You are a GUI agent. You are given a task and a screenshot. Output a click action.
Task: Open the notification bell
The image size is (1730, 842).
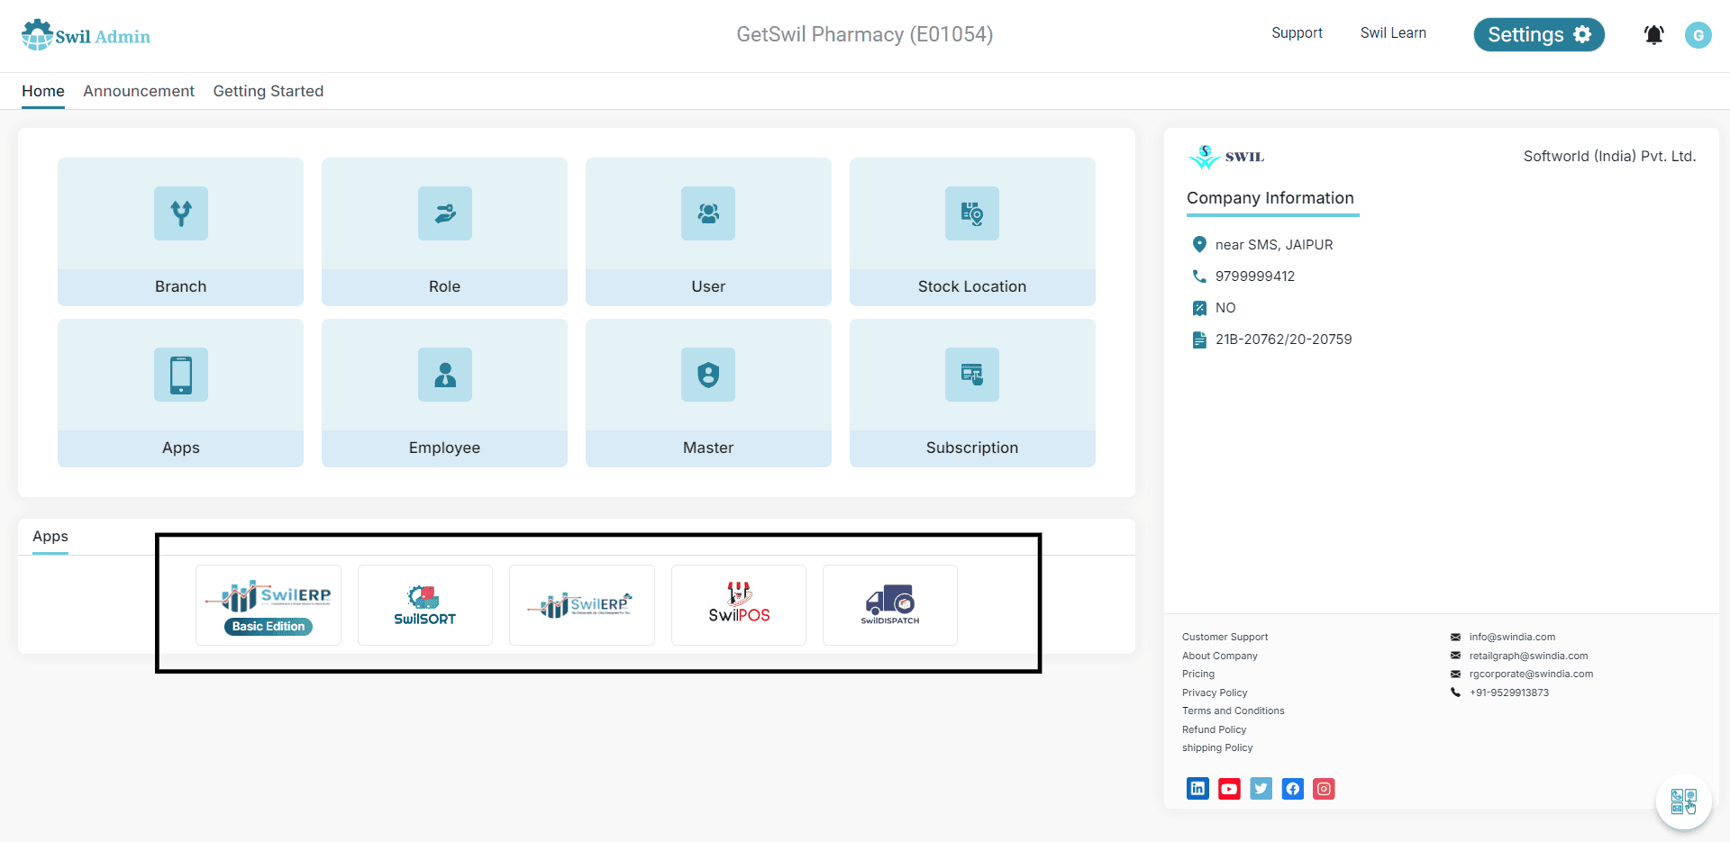[1654, 35]
